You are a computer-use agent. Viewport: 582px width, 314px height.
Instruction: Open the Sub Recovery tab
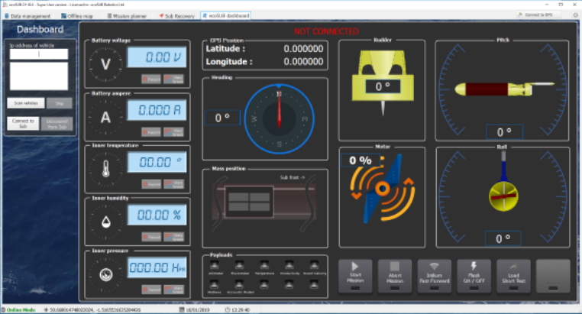tap(176, 15)
